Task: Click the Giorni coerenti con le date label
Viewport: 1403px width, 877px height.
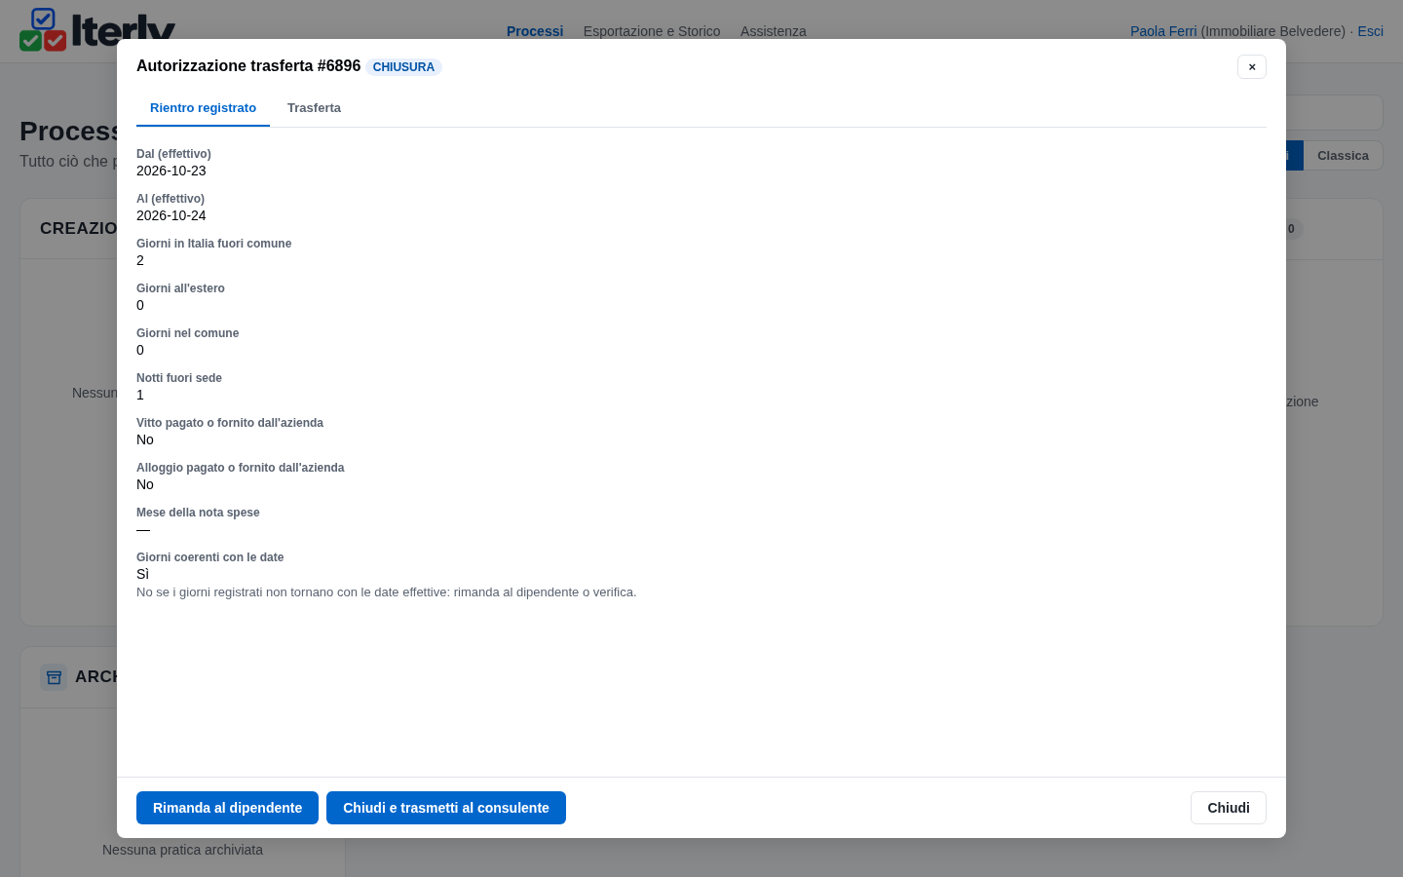Action: tap(210, 557)
